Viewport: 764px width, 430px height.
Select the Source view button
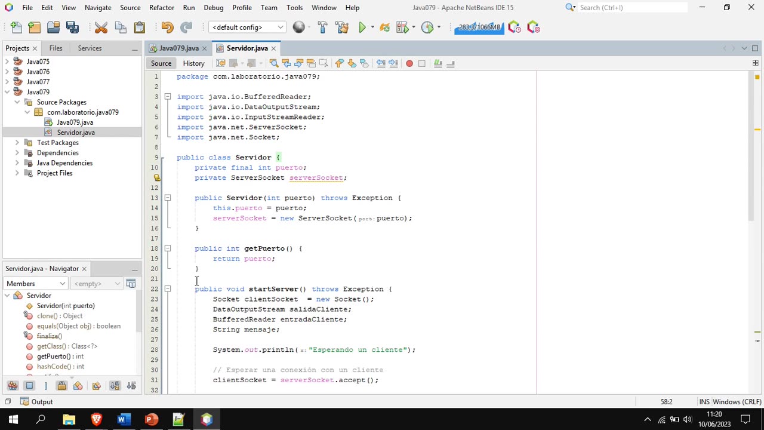pyautogui.click(x=161, y=63)
